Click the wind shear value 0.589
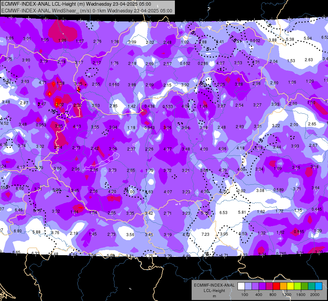328x301 pixels. (x=278, y=190)
